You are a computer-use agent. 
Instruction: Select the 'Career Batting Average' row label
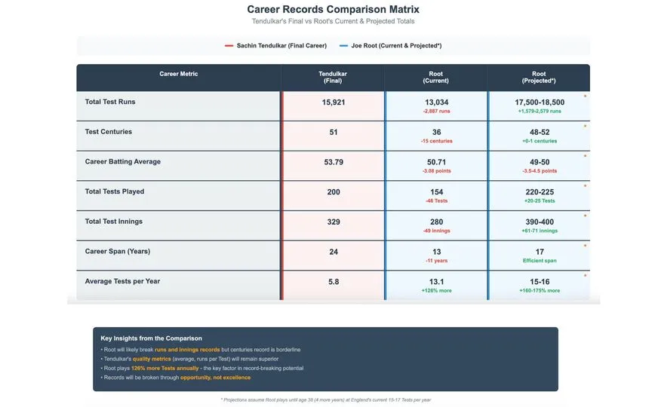123,161
